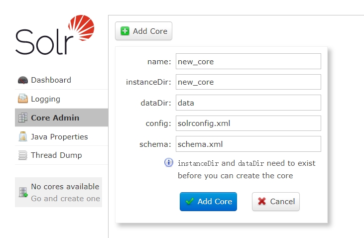Screen dimensions: 364x238
Task: Submit form with blue Add Core button
Action: coord(208,202)
